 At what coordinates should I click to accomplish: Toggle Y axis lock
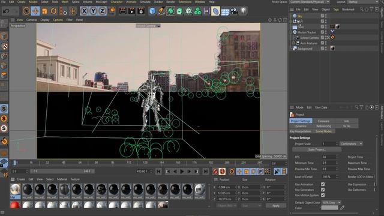[94, 11]
